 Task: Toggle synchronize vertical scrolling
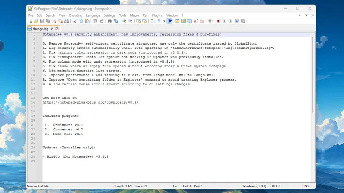pyautogui.click(x=138, y=21)
